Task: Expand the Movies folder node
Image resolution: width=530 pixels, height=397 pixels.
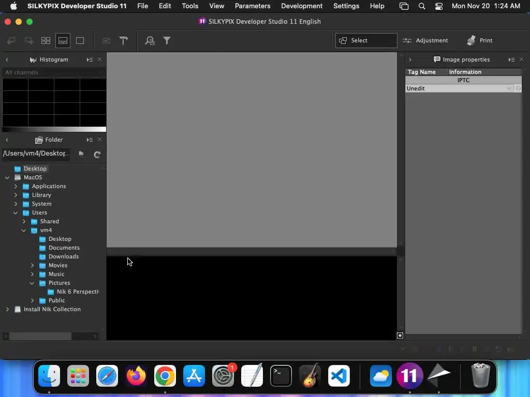Action: pyautogui.click(x=32, y=265)
